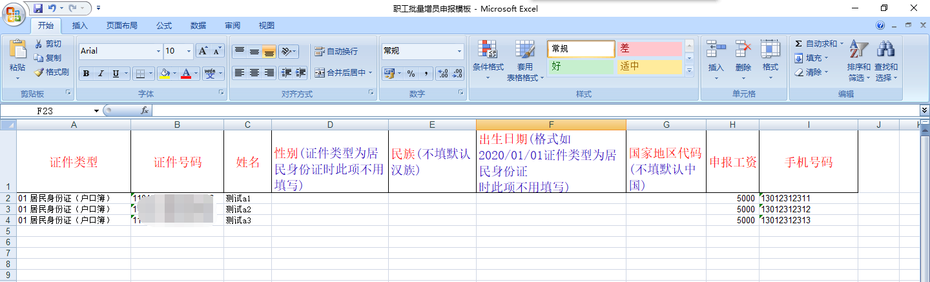Click the Increase Font Size icon
The height and width of the screenshot is (282, 930).
pos(202,51)
